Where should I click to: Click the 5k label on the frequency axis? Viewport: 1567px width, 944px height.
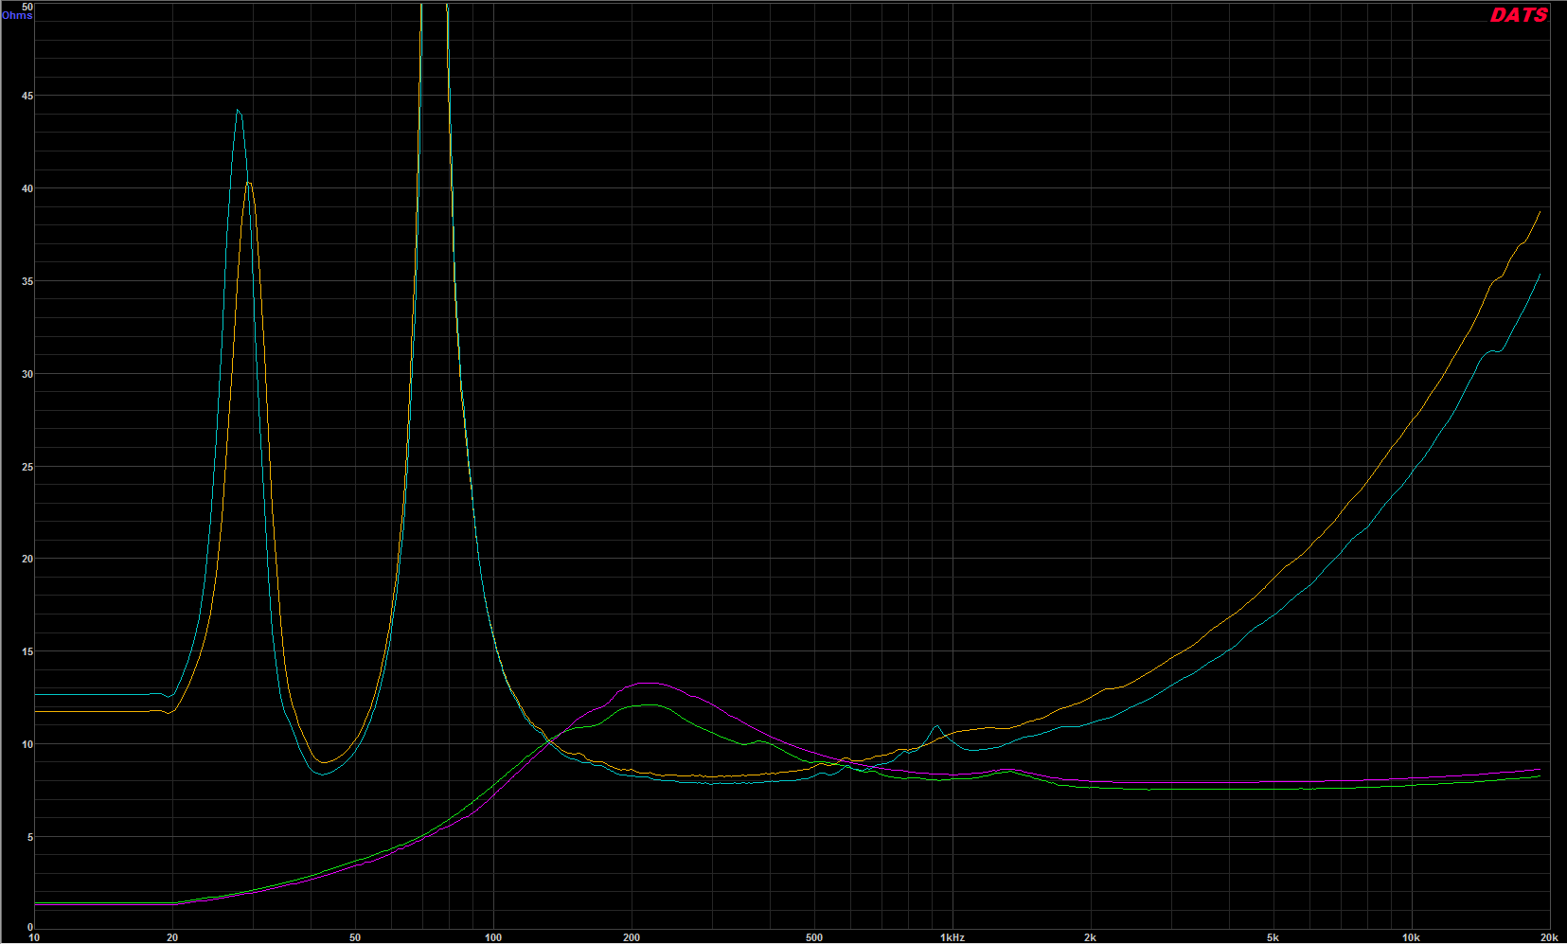(1273, 937)
